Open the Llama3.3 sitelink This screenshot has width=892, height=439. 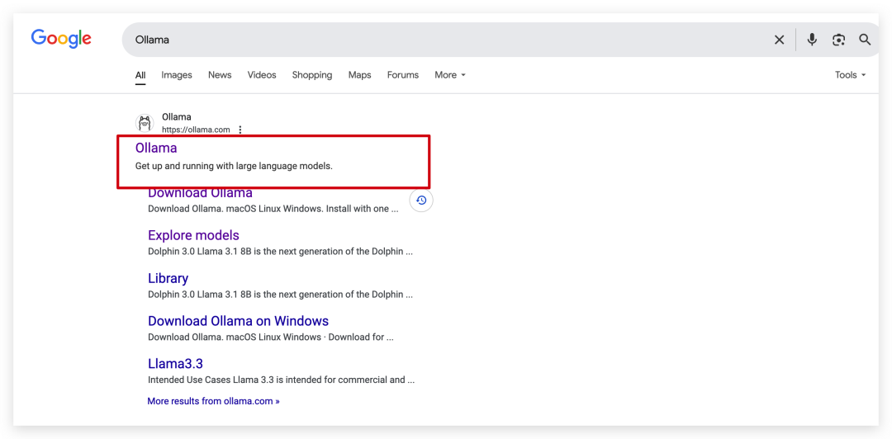tap(175, 363)
